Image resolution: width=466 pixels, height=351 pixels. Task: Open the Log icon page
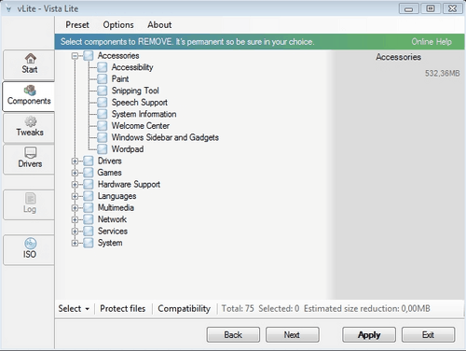pyautogui.click(x=31, y=199)
